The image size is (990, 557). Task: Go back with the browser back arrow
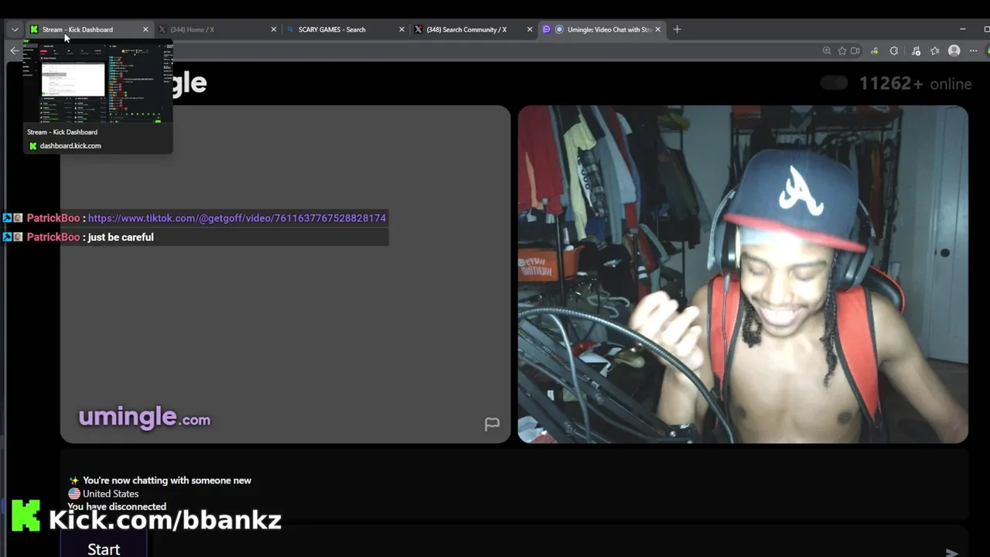[x=15, y=50]
